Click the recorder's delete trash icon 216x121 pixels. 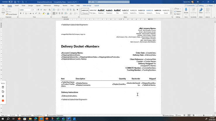3,87
